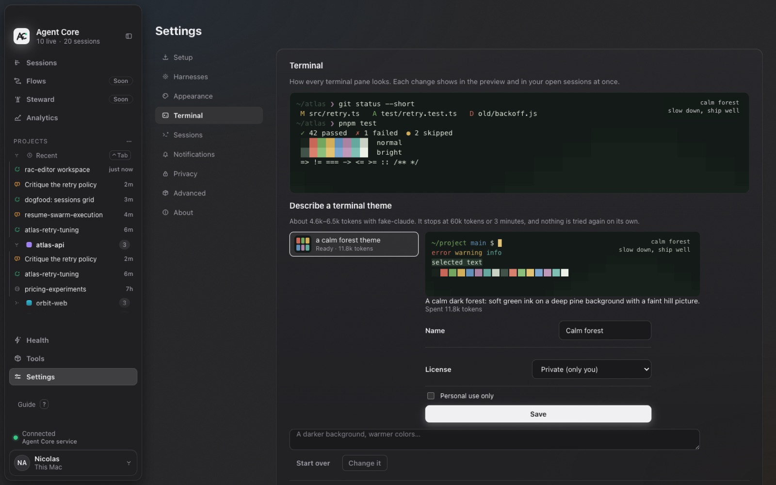Viewport: 776px width, 485px height.
Task: Collapse the atlas-api project chevron
Action: tap(16, 245)
